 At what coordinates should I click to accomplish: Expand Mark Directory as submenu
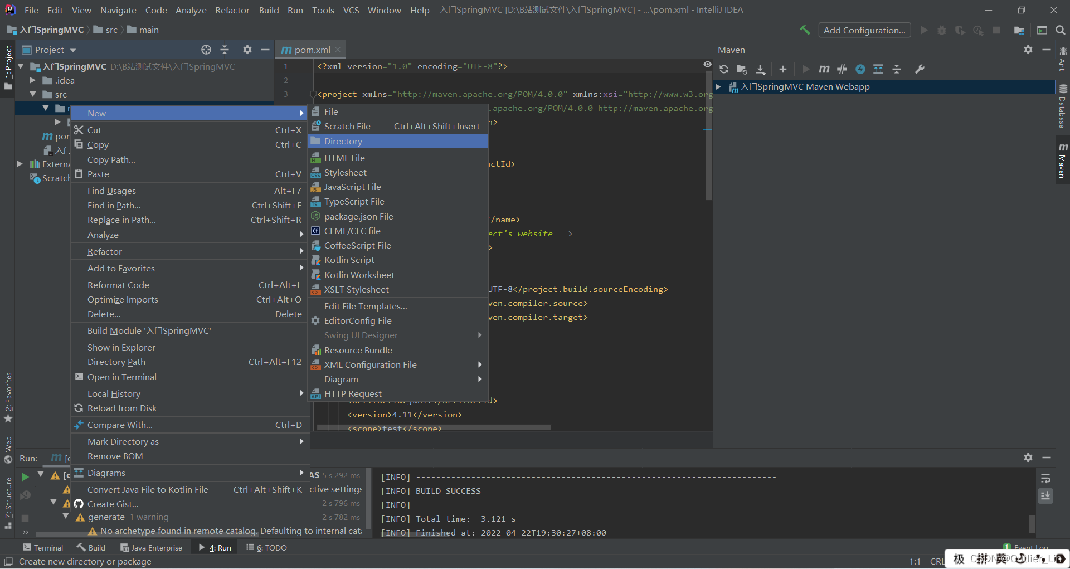point(190,441)
